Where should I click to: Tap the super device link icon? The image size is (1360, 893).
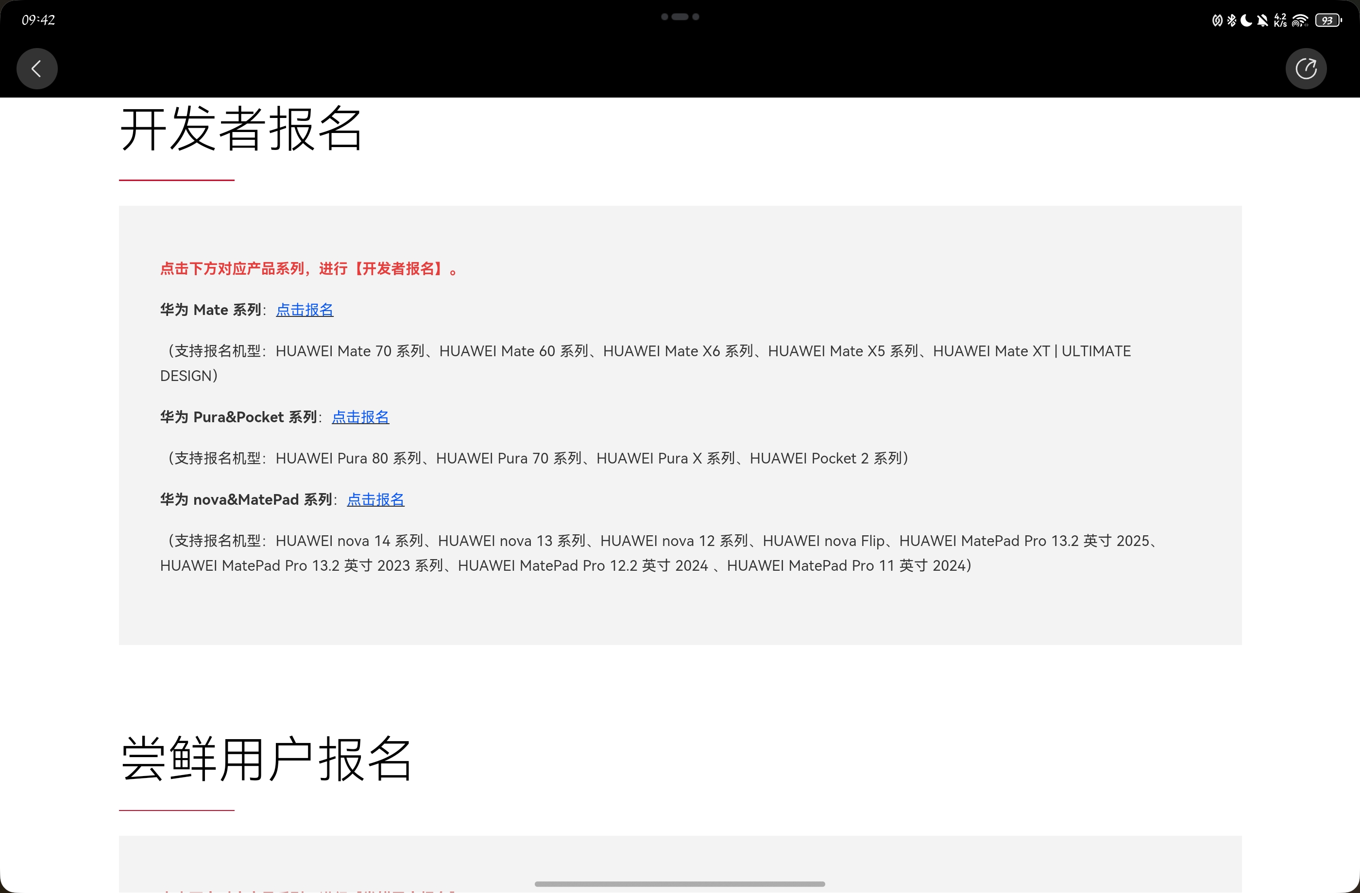1217,20
